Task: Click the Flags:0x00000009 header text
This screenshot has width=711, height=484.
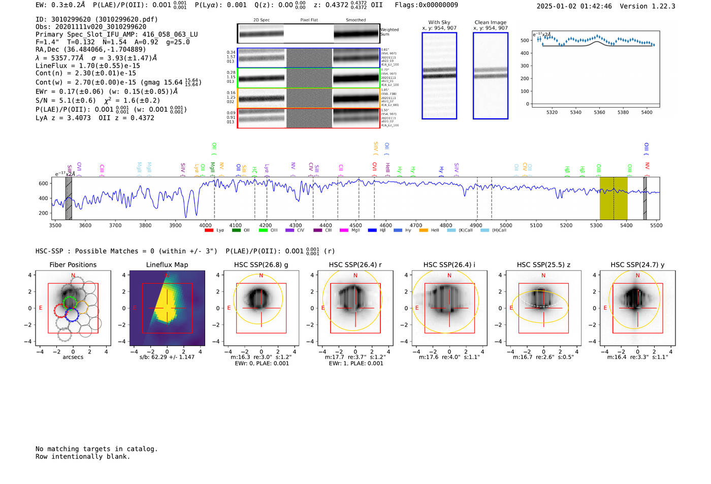Action: [x=426, y=5]
